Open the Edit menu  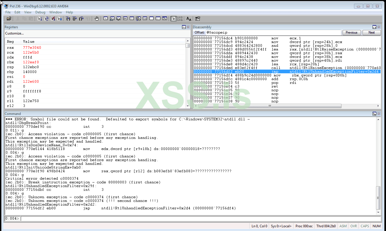17,12
